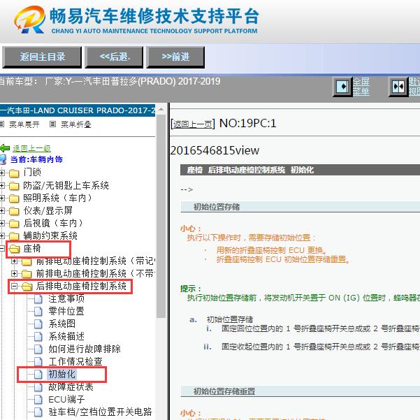Click the tree scrollbar up arrow

point(161,109)
